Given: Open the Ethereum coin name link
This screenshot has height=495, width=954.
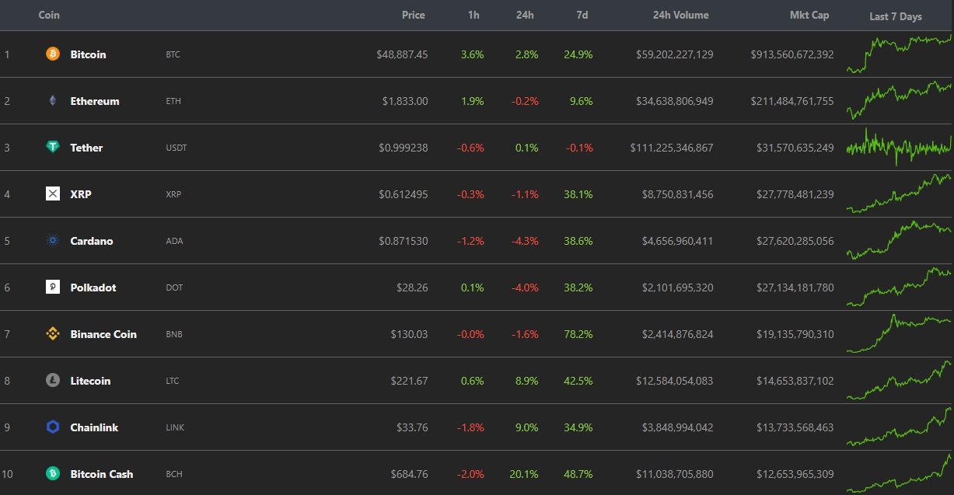Looking at the screenshot, I should point(95,101).
